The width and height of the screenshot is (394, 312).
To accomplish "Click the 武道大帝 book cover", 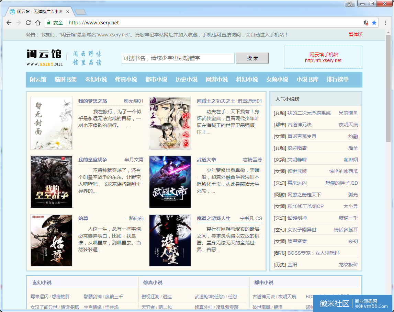I will click(x=170, y=182).
